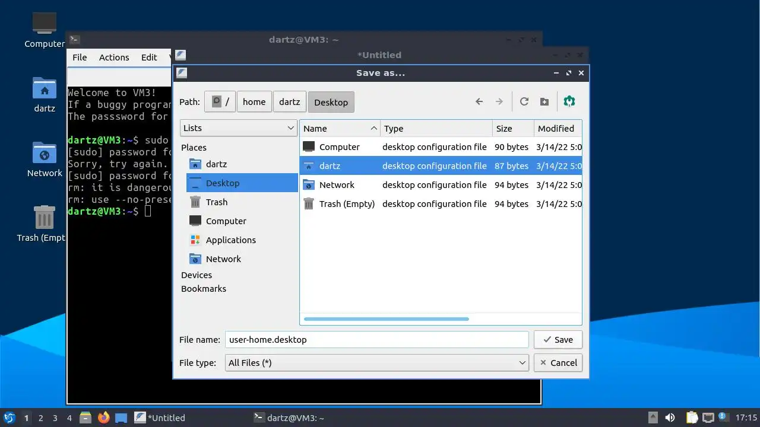
Task: Collapse the Places section header
Action: (x=194, y=147)
